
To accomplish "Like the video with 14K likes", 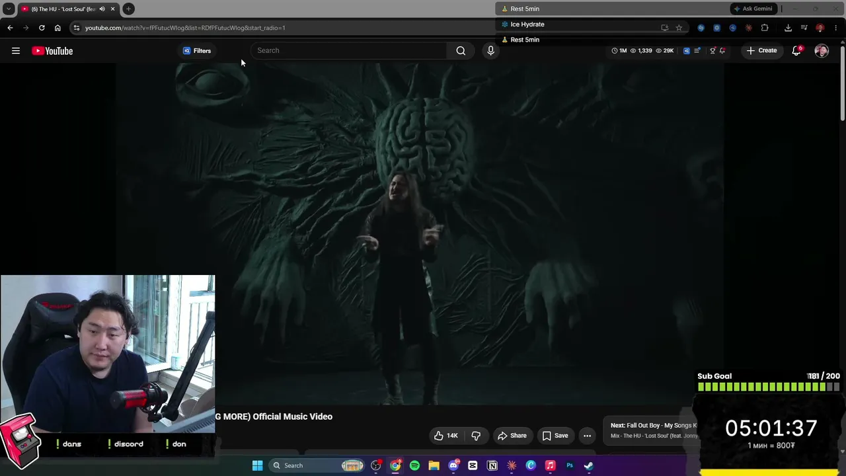I will [x=446, y=436].
